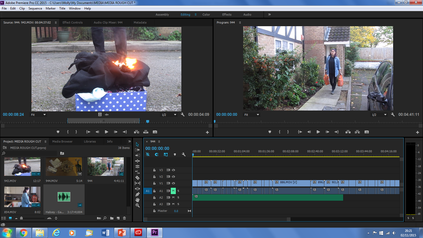This screenshot has height=238, width=423.
Task: Open timeline display settings wrench
Action: coord(184,154)
